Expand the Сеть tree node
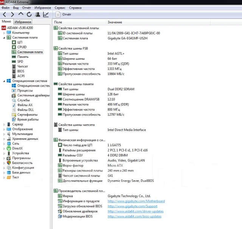Screen dimensions: 242x229 4,144
